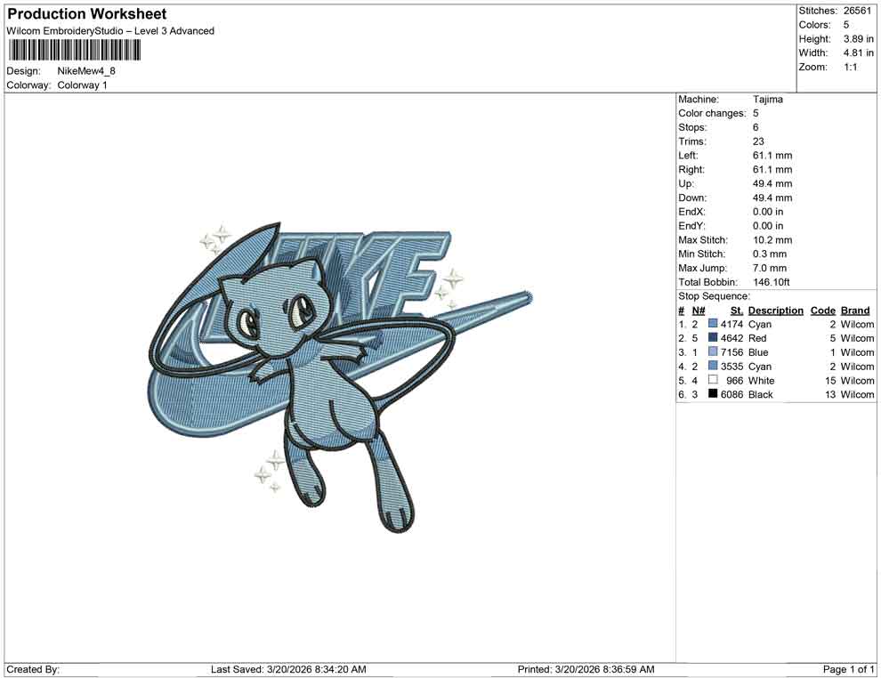
Task: Select the NikeMew4_8 design name
Action: pos(88,70)
